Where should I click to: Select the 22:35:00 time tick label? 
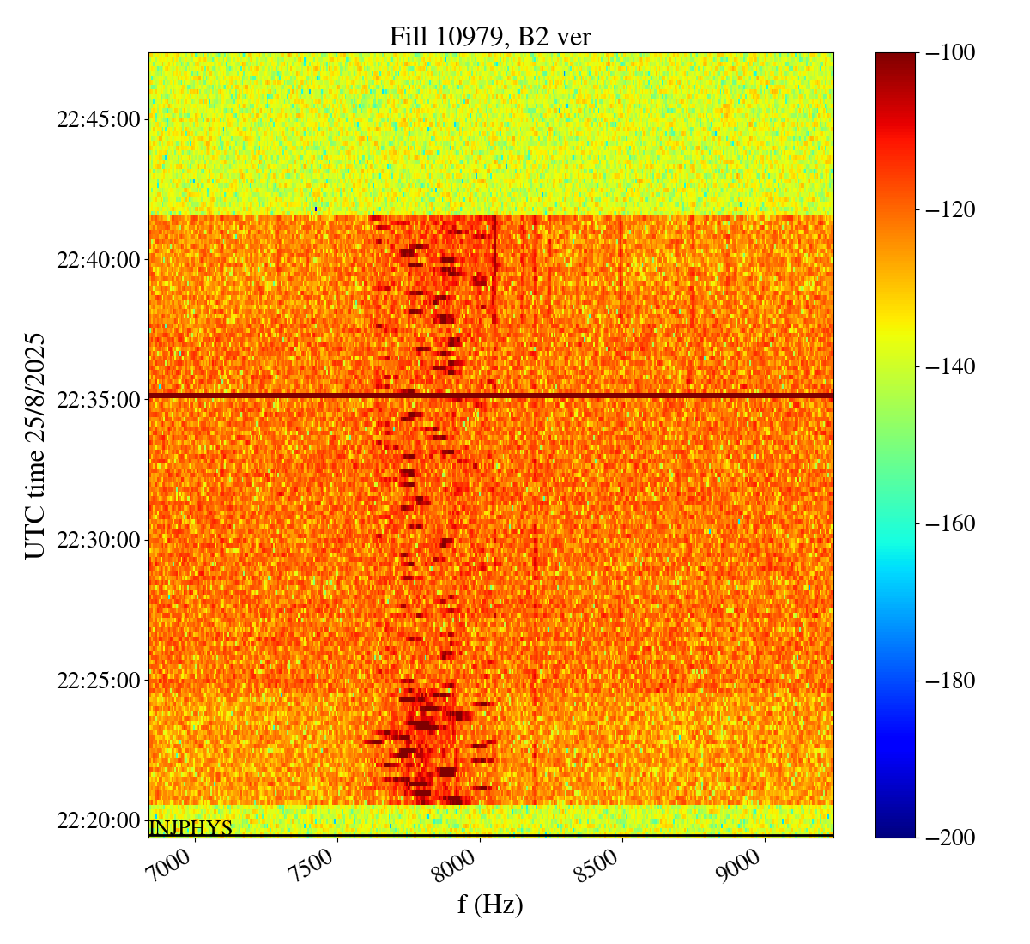pos(98,400)
